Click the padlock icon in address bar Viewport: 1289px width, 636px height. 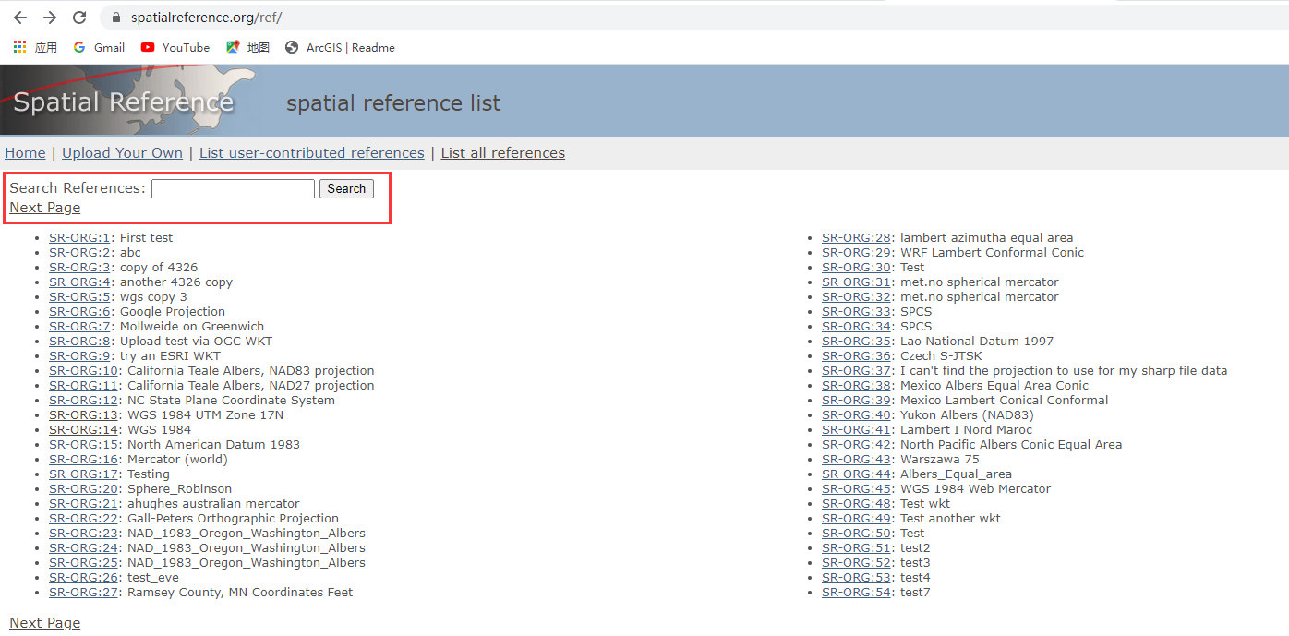pyautogui.click(x=115, y=17)
